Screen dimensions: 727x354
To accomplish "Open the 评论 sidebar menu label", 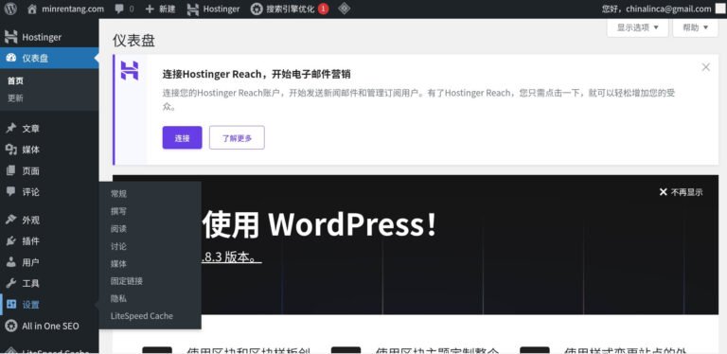I will point(30,192).
